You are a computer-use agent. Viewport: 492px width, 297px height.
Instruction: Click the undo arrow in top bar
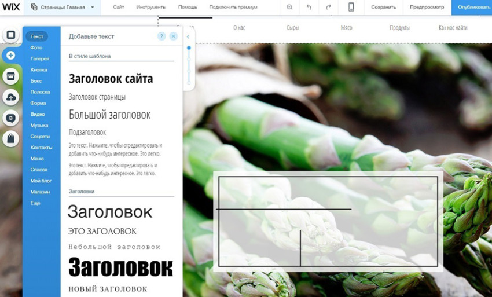point(309,7)
